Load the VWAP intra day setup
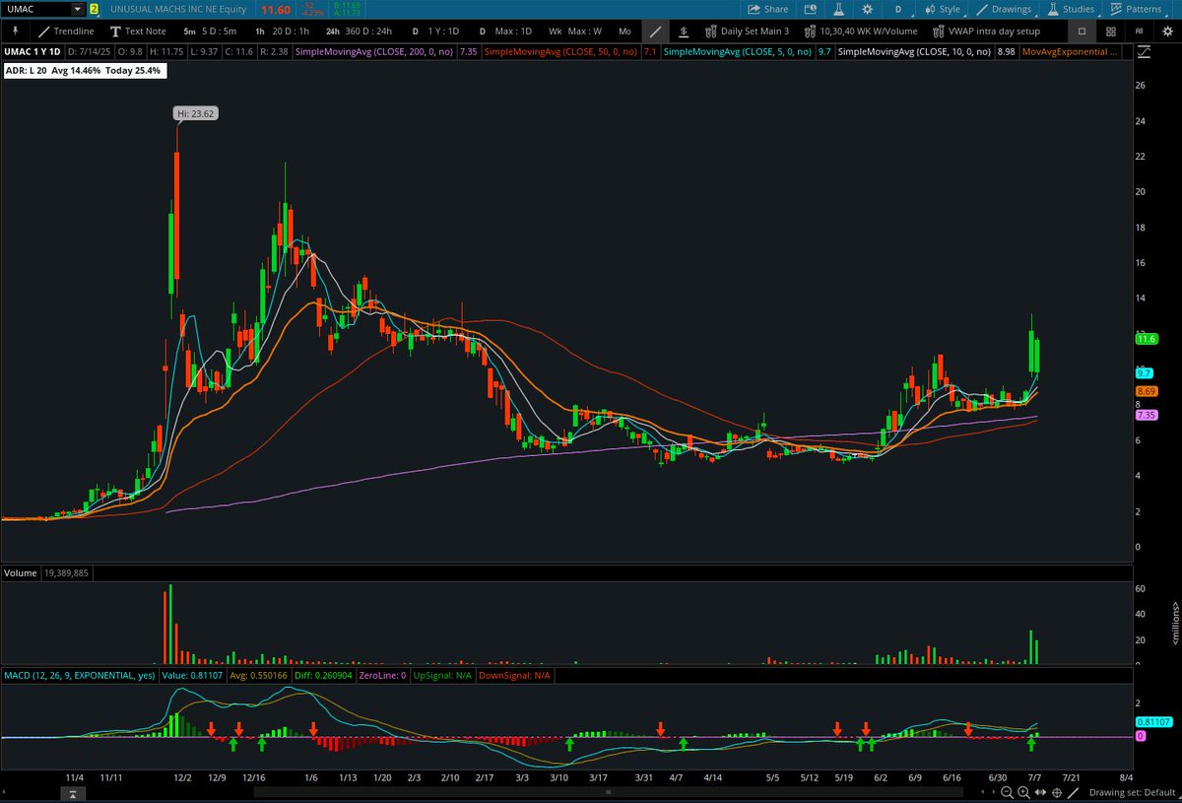Image resolution: width=1182 pixels, height=803 pixels. tap(986, 32)
